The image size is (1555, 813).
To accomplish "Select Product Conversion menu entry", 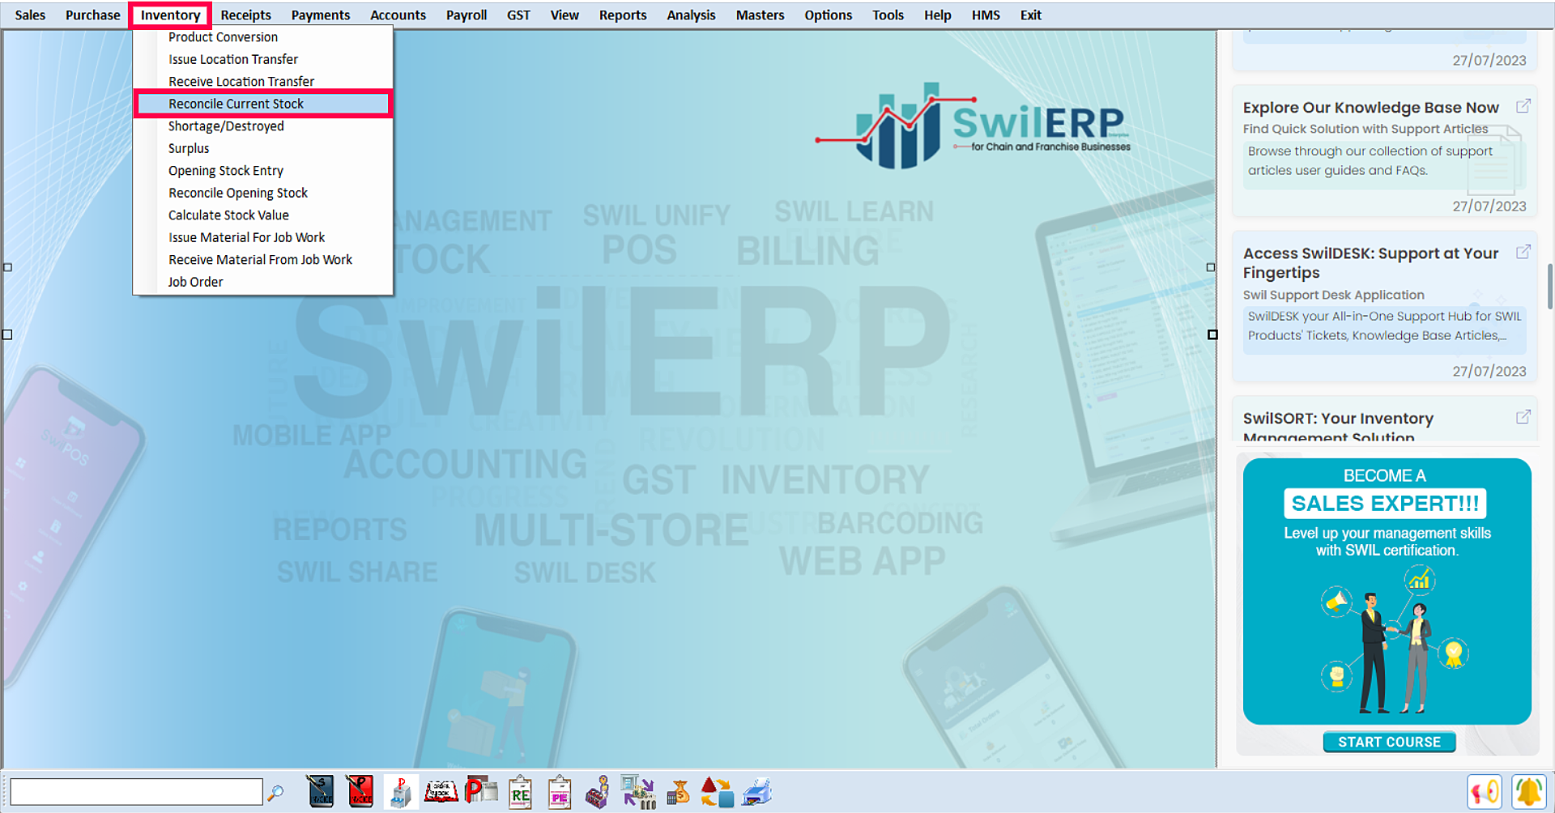I will (x=263, y=37).
